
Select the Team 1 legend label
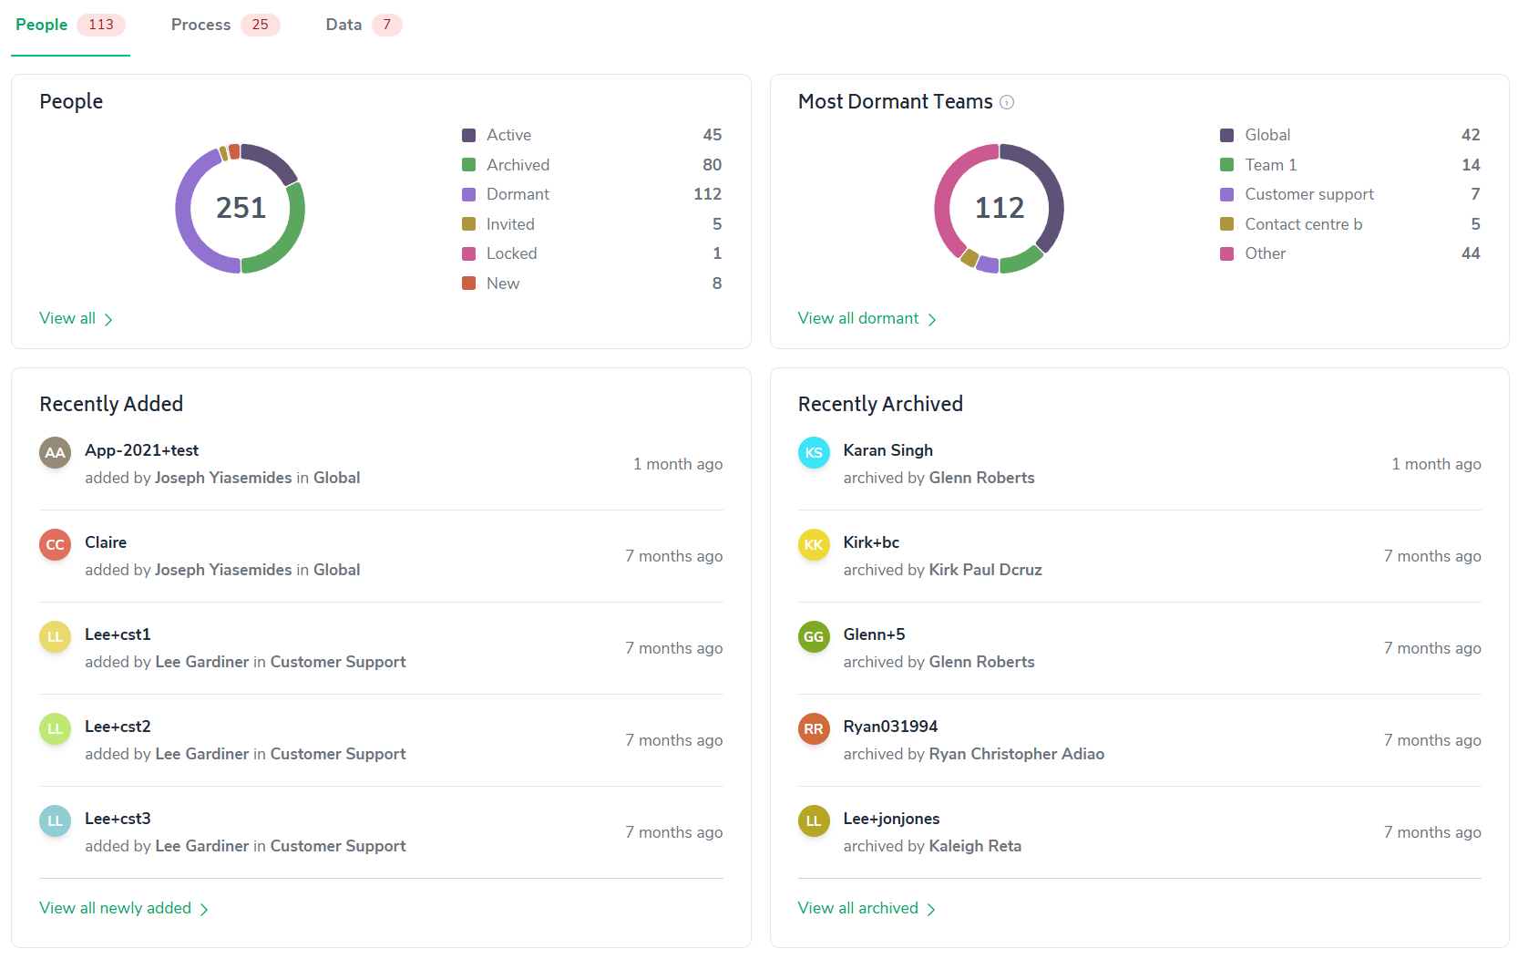coord(1270,165)
